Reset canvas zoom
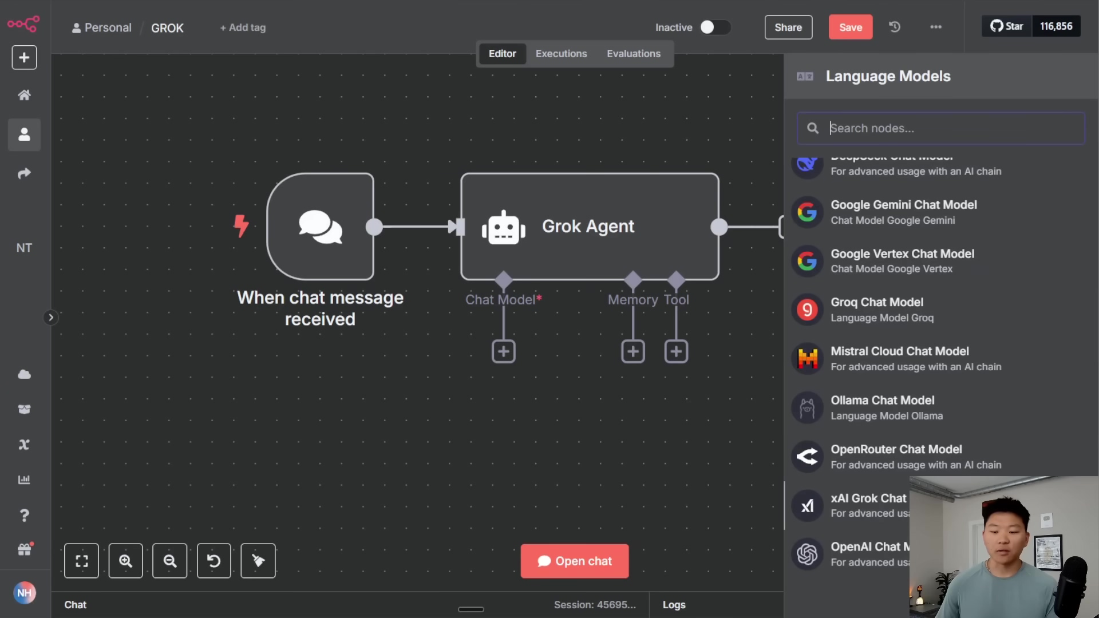 (214, 561)
